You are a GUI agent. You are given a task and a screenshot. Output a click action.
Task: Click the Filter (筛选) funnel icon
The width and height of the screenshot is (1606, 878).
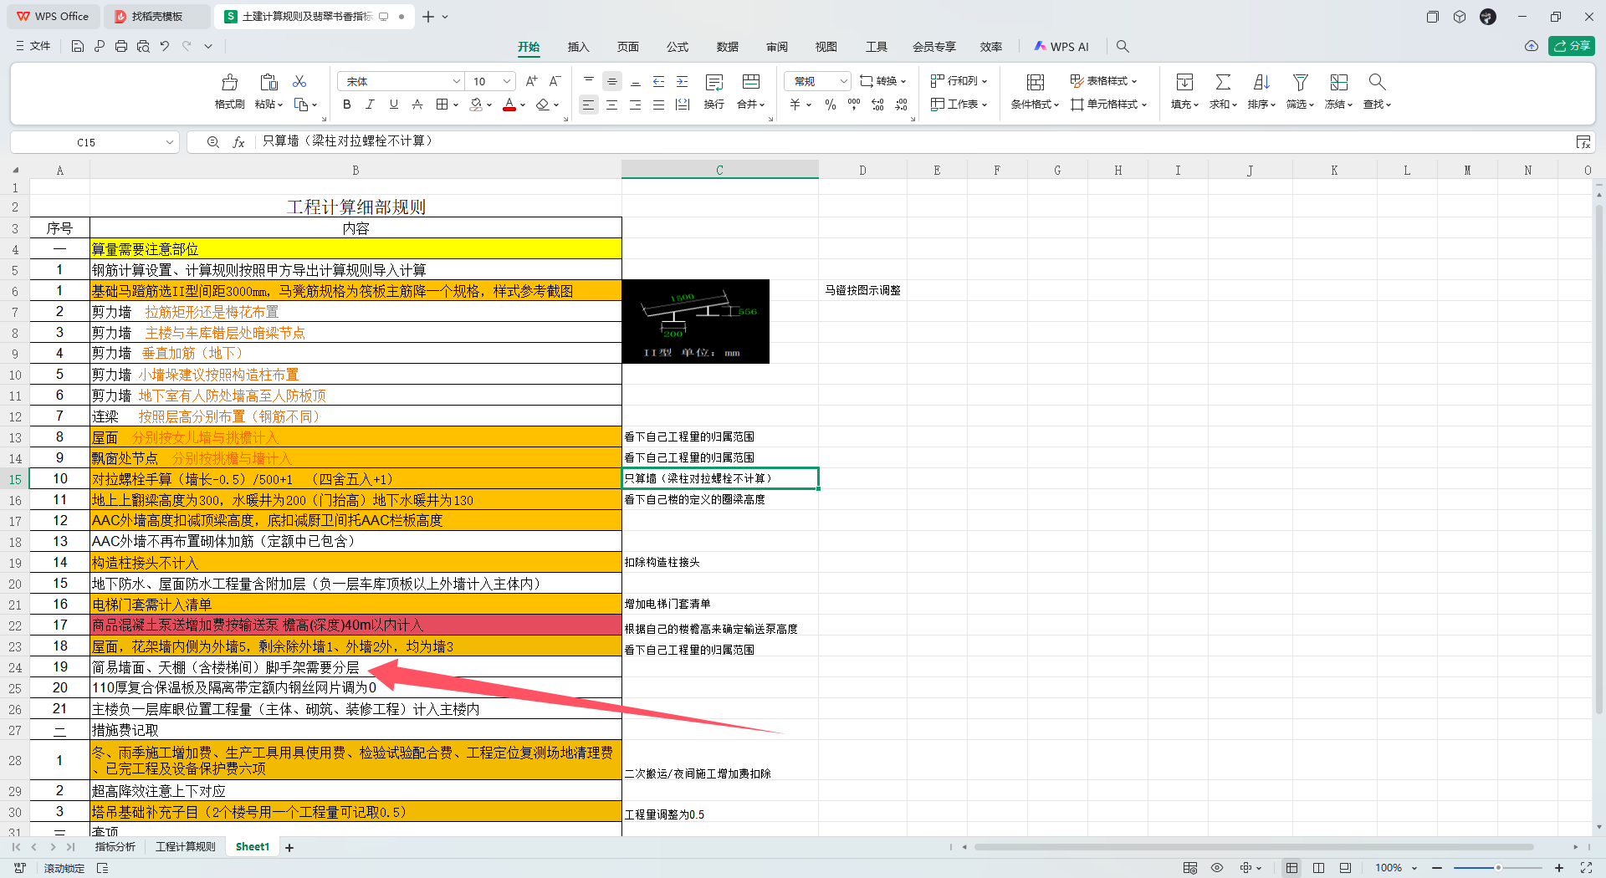point(1300,82)
